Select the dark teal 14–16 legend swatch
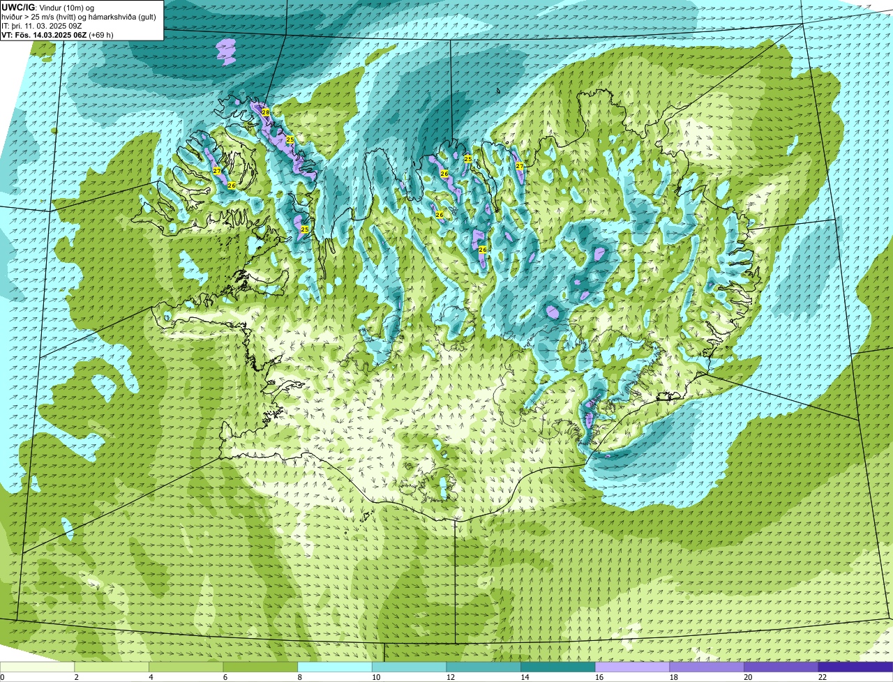The height and width of the screenshot is (682, 893). 558,667
